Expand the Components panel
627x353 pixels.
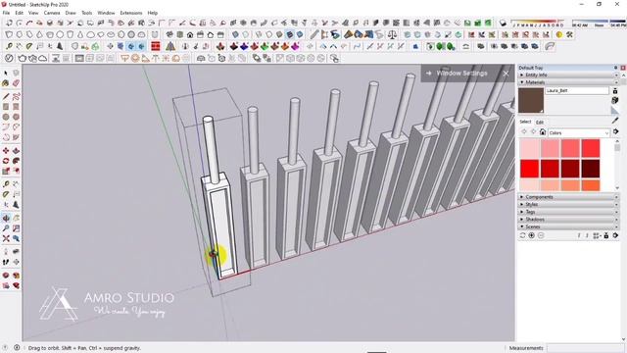click(x=568, y=197)
